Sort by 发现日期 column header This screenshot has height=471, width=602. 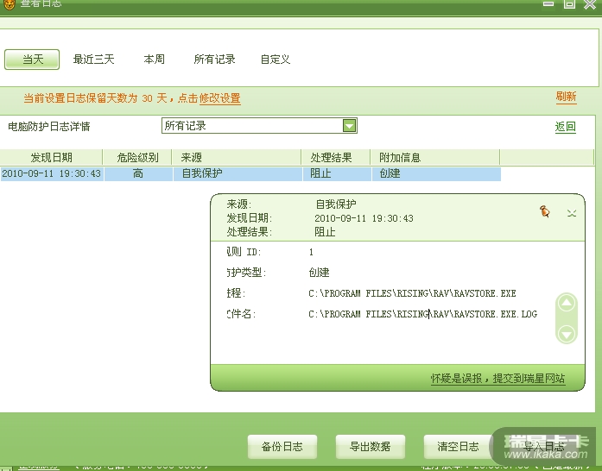[52, 157]
